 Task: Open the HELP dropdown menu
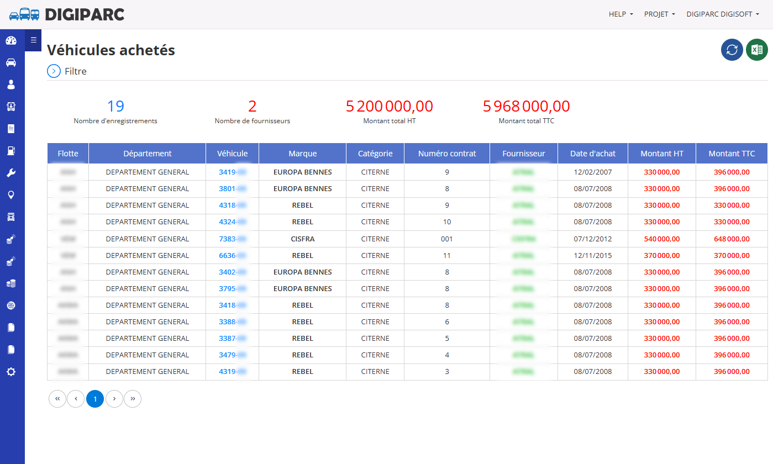tap(621, 14)
